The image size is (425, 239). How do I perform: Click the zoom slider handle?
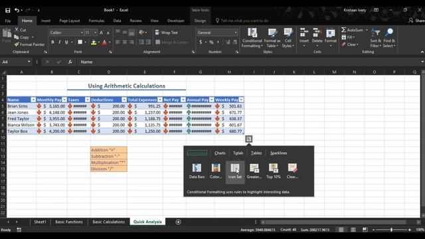[x=391, y=230]
